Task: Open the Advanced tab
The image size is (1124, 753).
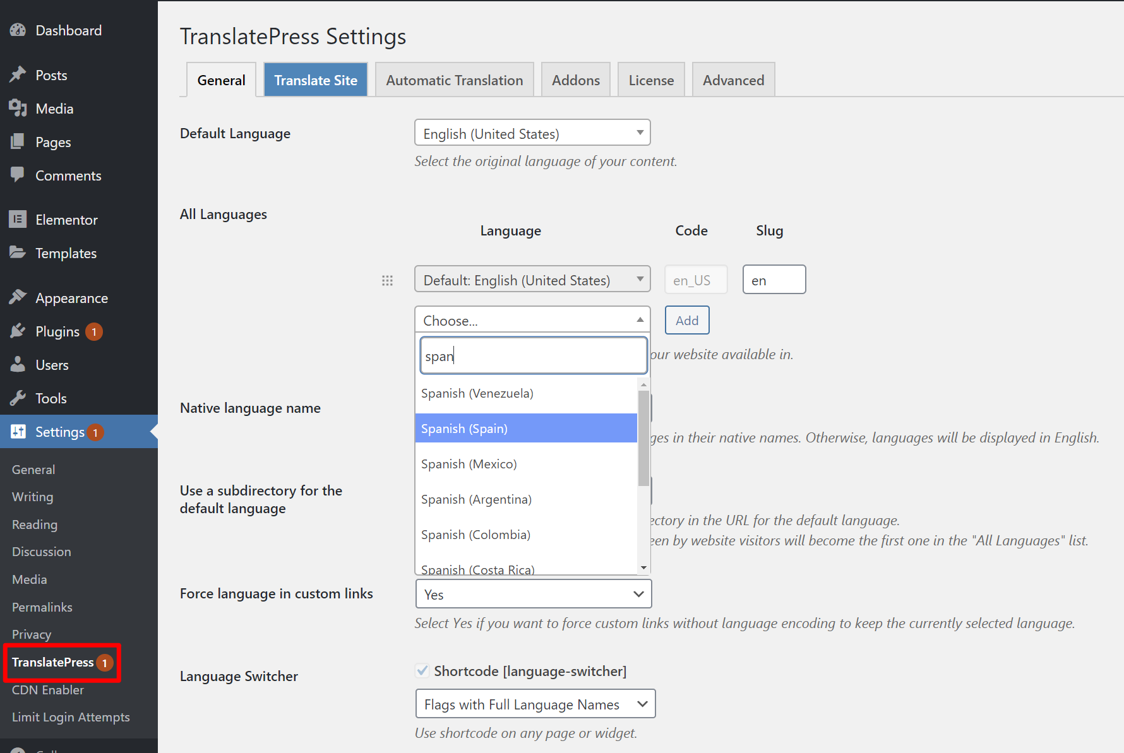Action: pos(733,80)
